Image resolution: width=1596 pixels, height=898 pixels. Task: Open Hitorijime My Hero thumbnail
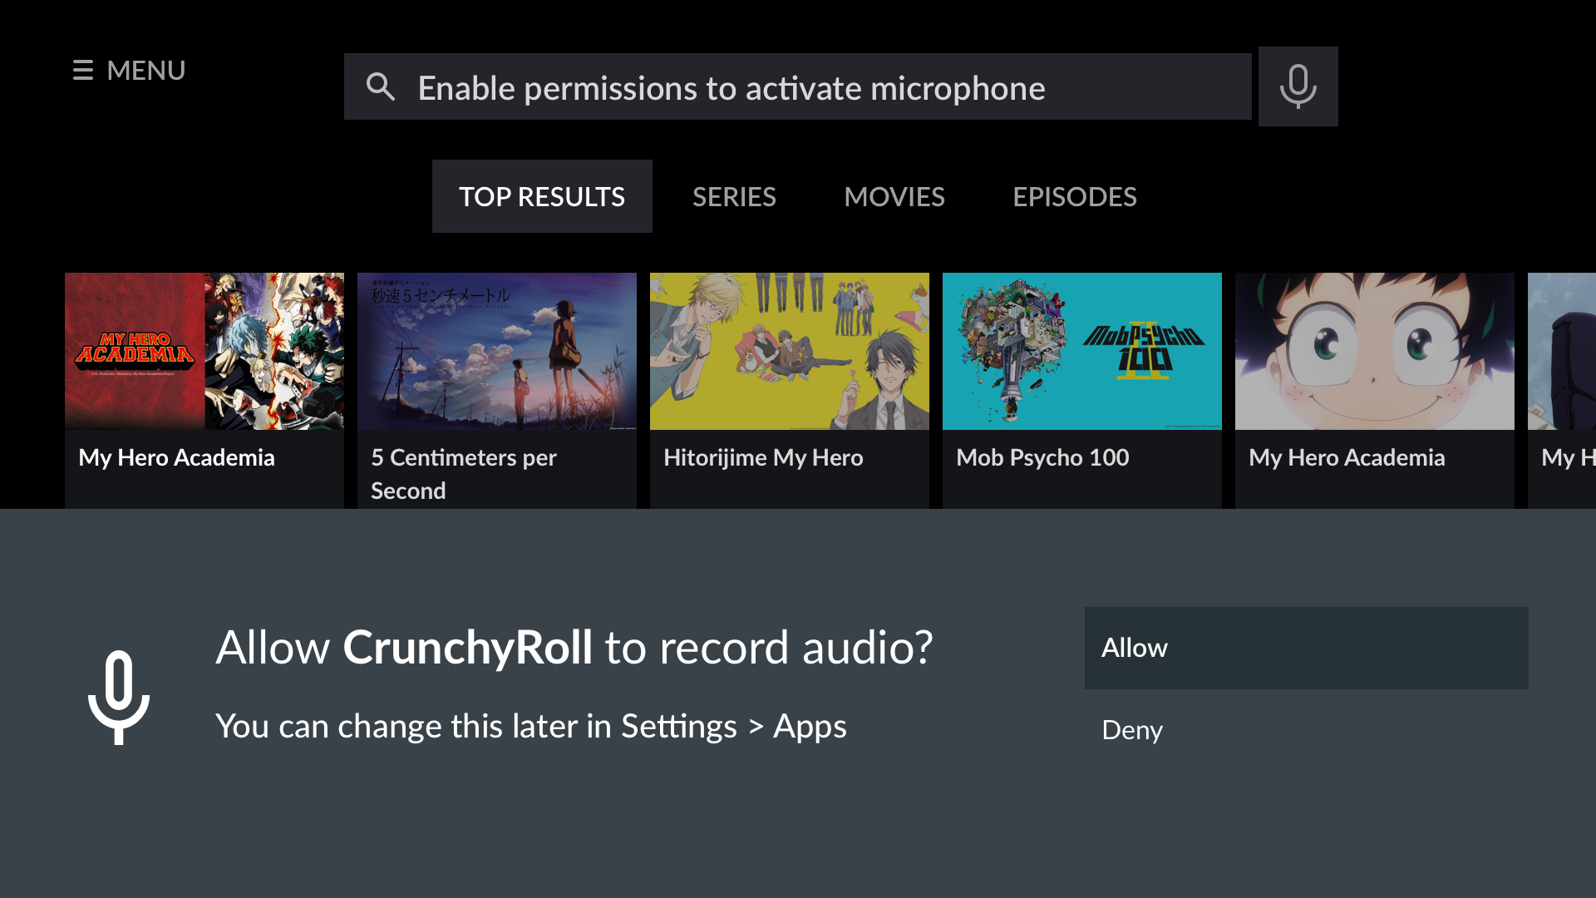click(790, 351)
